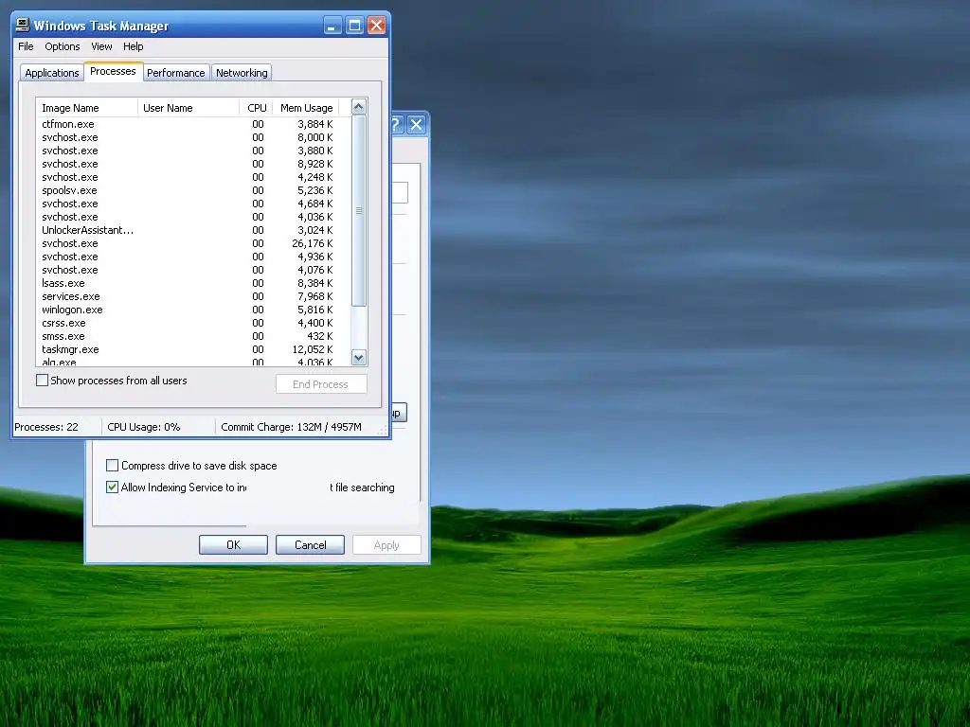The image size is (970, 727).
Task: Click the process list scroll down arrow
Action: tap(359, 357)
